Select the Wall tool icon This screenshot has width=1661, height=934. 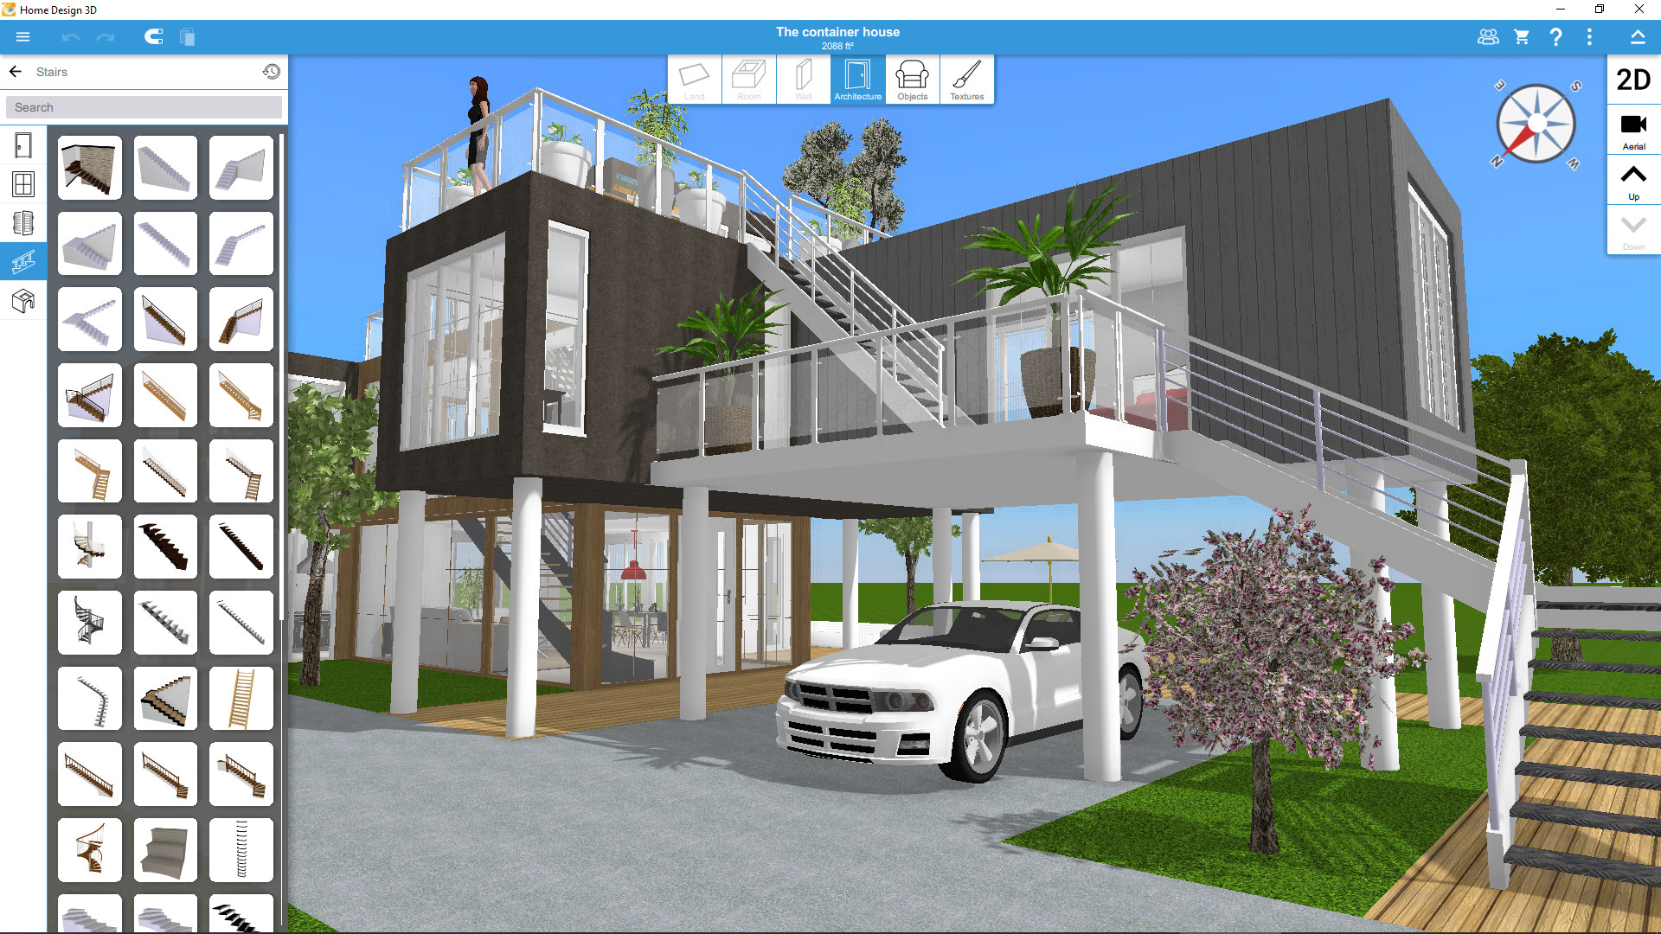pyautogui.click(x=802, y=80)
